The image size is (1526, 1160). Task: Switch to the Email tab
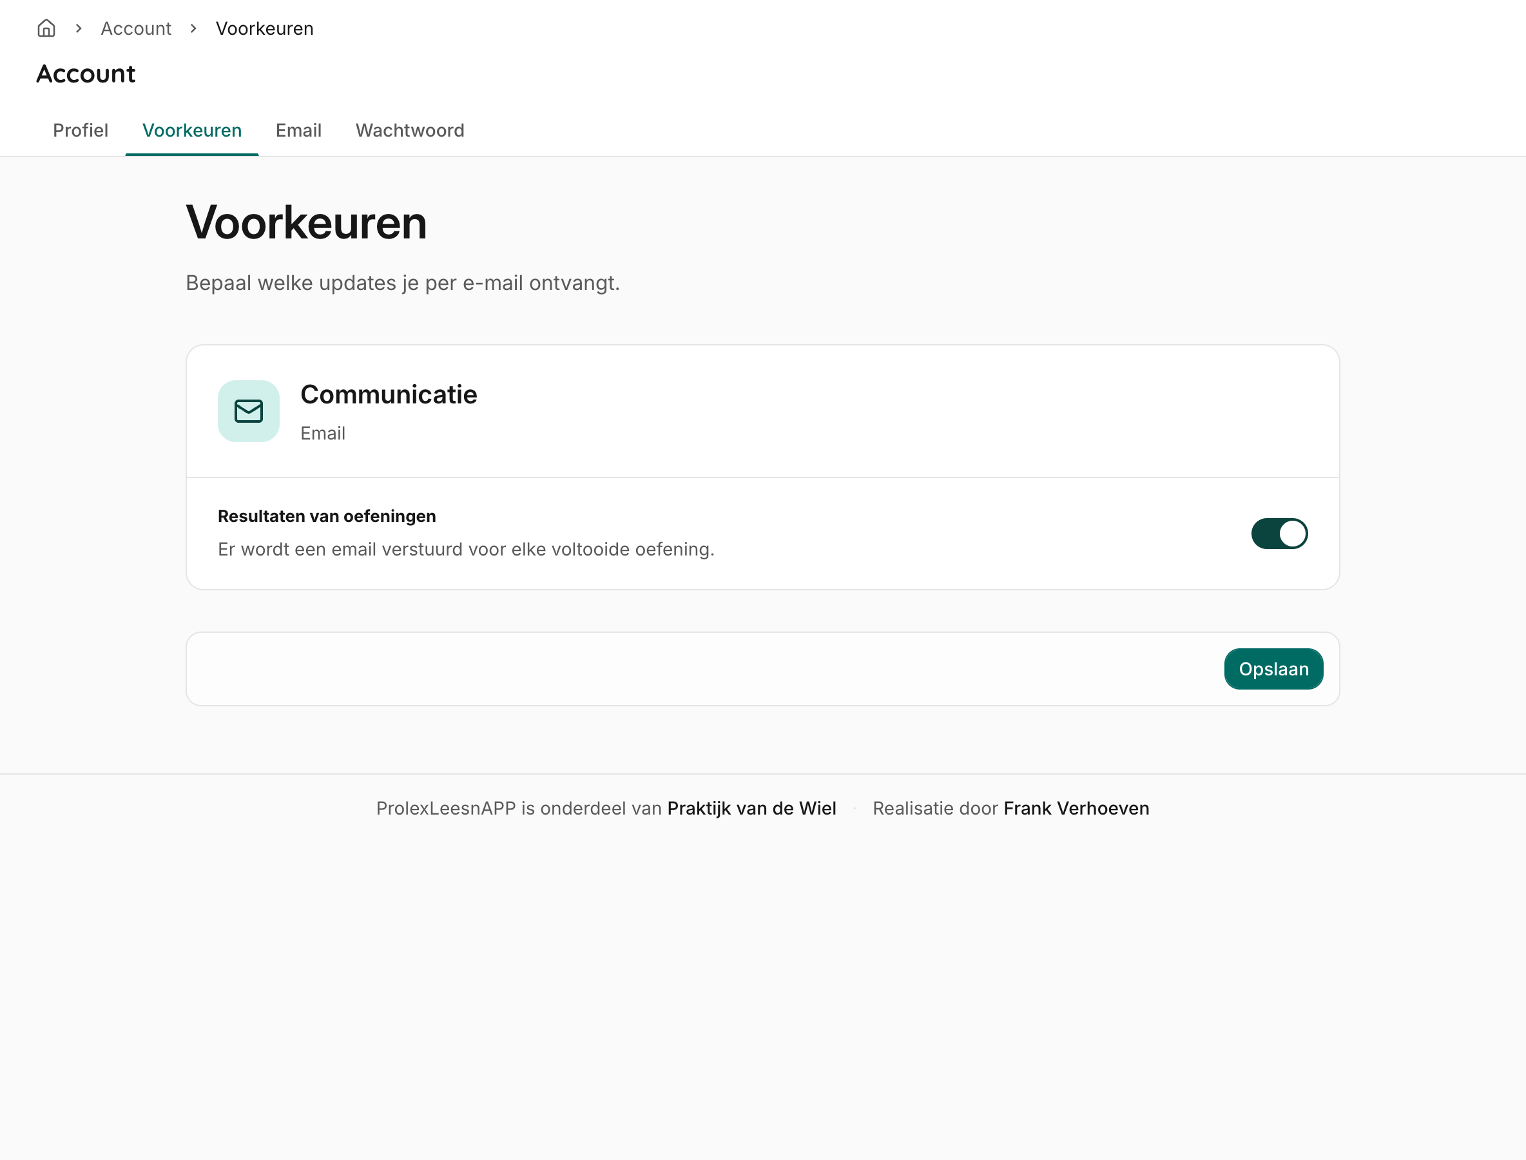[298, 130]
